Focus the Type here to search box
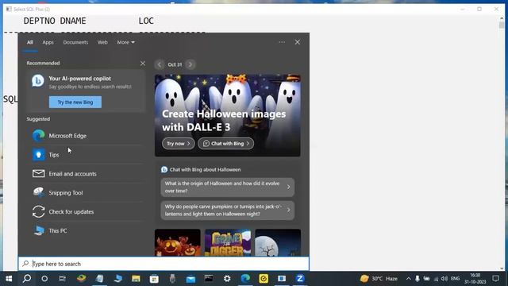The height and width of the screenshot is (286, 508). click(x=164, y=264)
